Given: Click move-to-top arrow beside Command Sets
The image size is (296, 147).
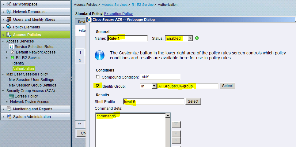Looking at the screenshot, I should tap(176, 125).
